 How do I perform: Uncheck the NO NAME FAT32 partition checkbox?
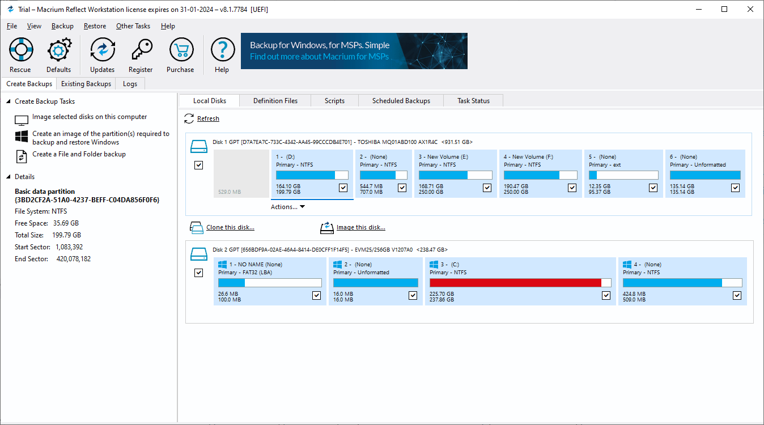(316, 295)
